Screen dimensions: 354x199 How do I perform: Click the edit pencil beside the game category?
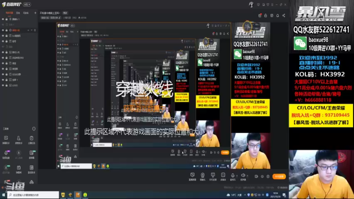[x=60, y=18]
